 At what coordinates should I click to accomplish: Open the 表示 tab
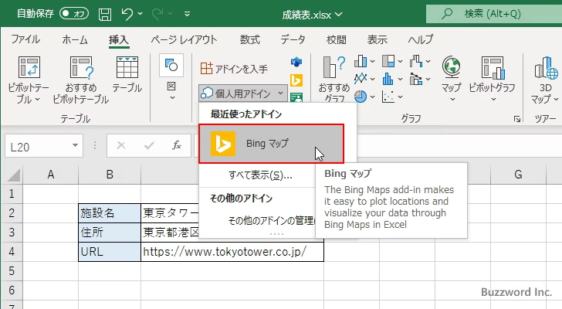tap(377, 39)
